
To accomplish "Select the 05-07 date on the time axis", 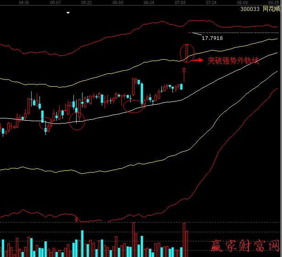I will point(55,2).
